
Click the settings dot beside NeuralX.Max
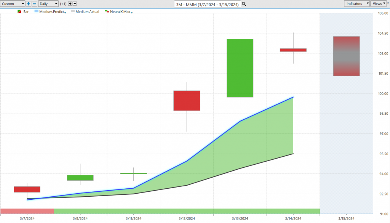click(x=131, y=13)
